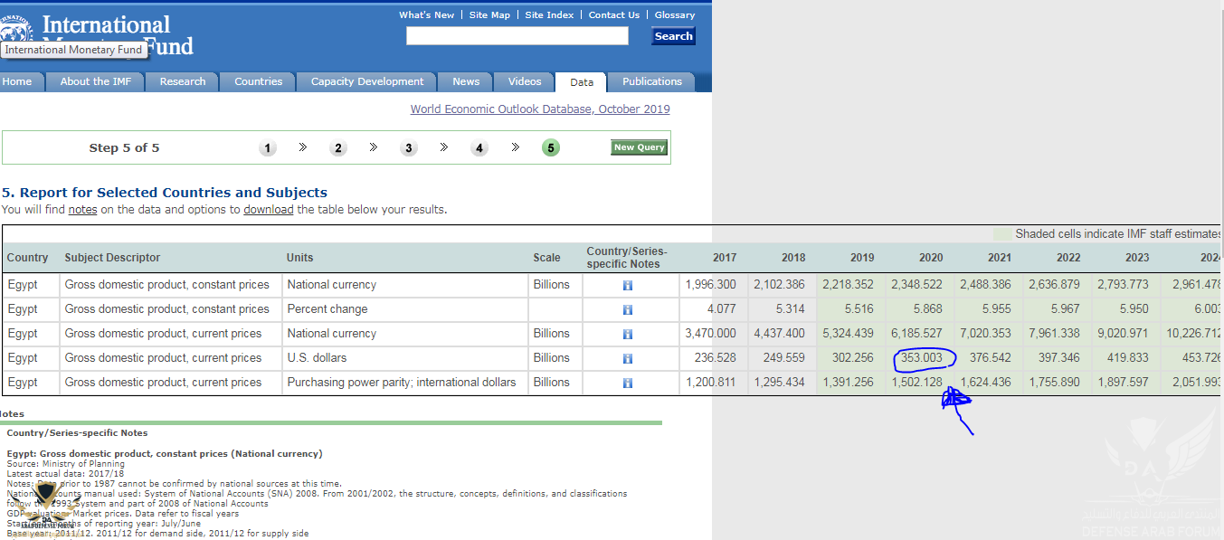
Task: Open the Site Map link
Action: point(489,15)
